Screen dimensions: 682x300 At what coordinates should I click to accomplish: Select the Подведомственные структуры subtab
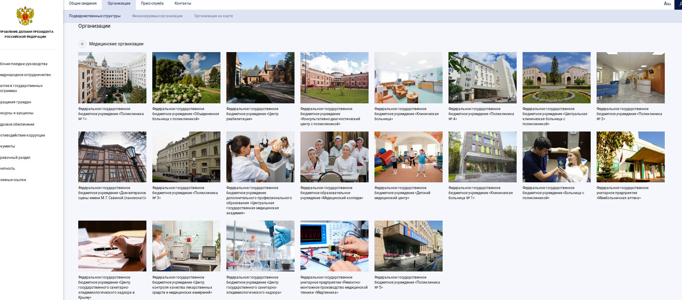click(x=95, y=16)
